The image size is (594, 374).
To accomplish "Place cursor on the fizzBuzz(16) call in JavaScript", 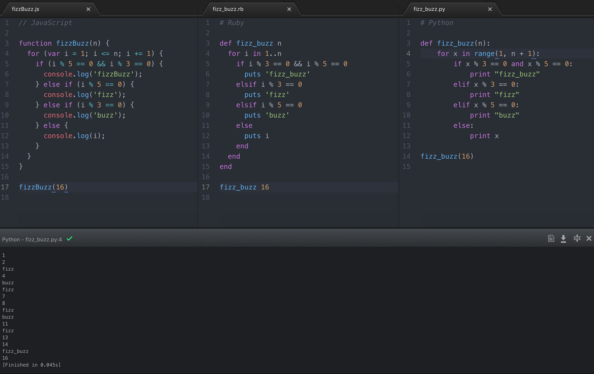I will point(43,187).
